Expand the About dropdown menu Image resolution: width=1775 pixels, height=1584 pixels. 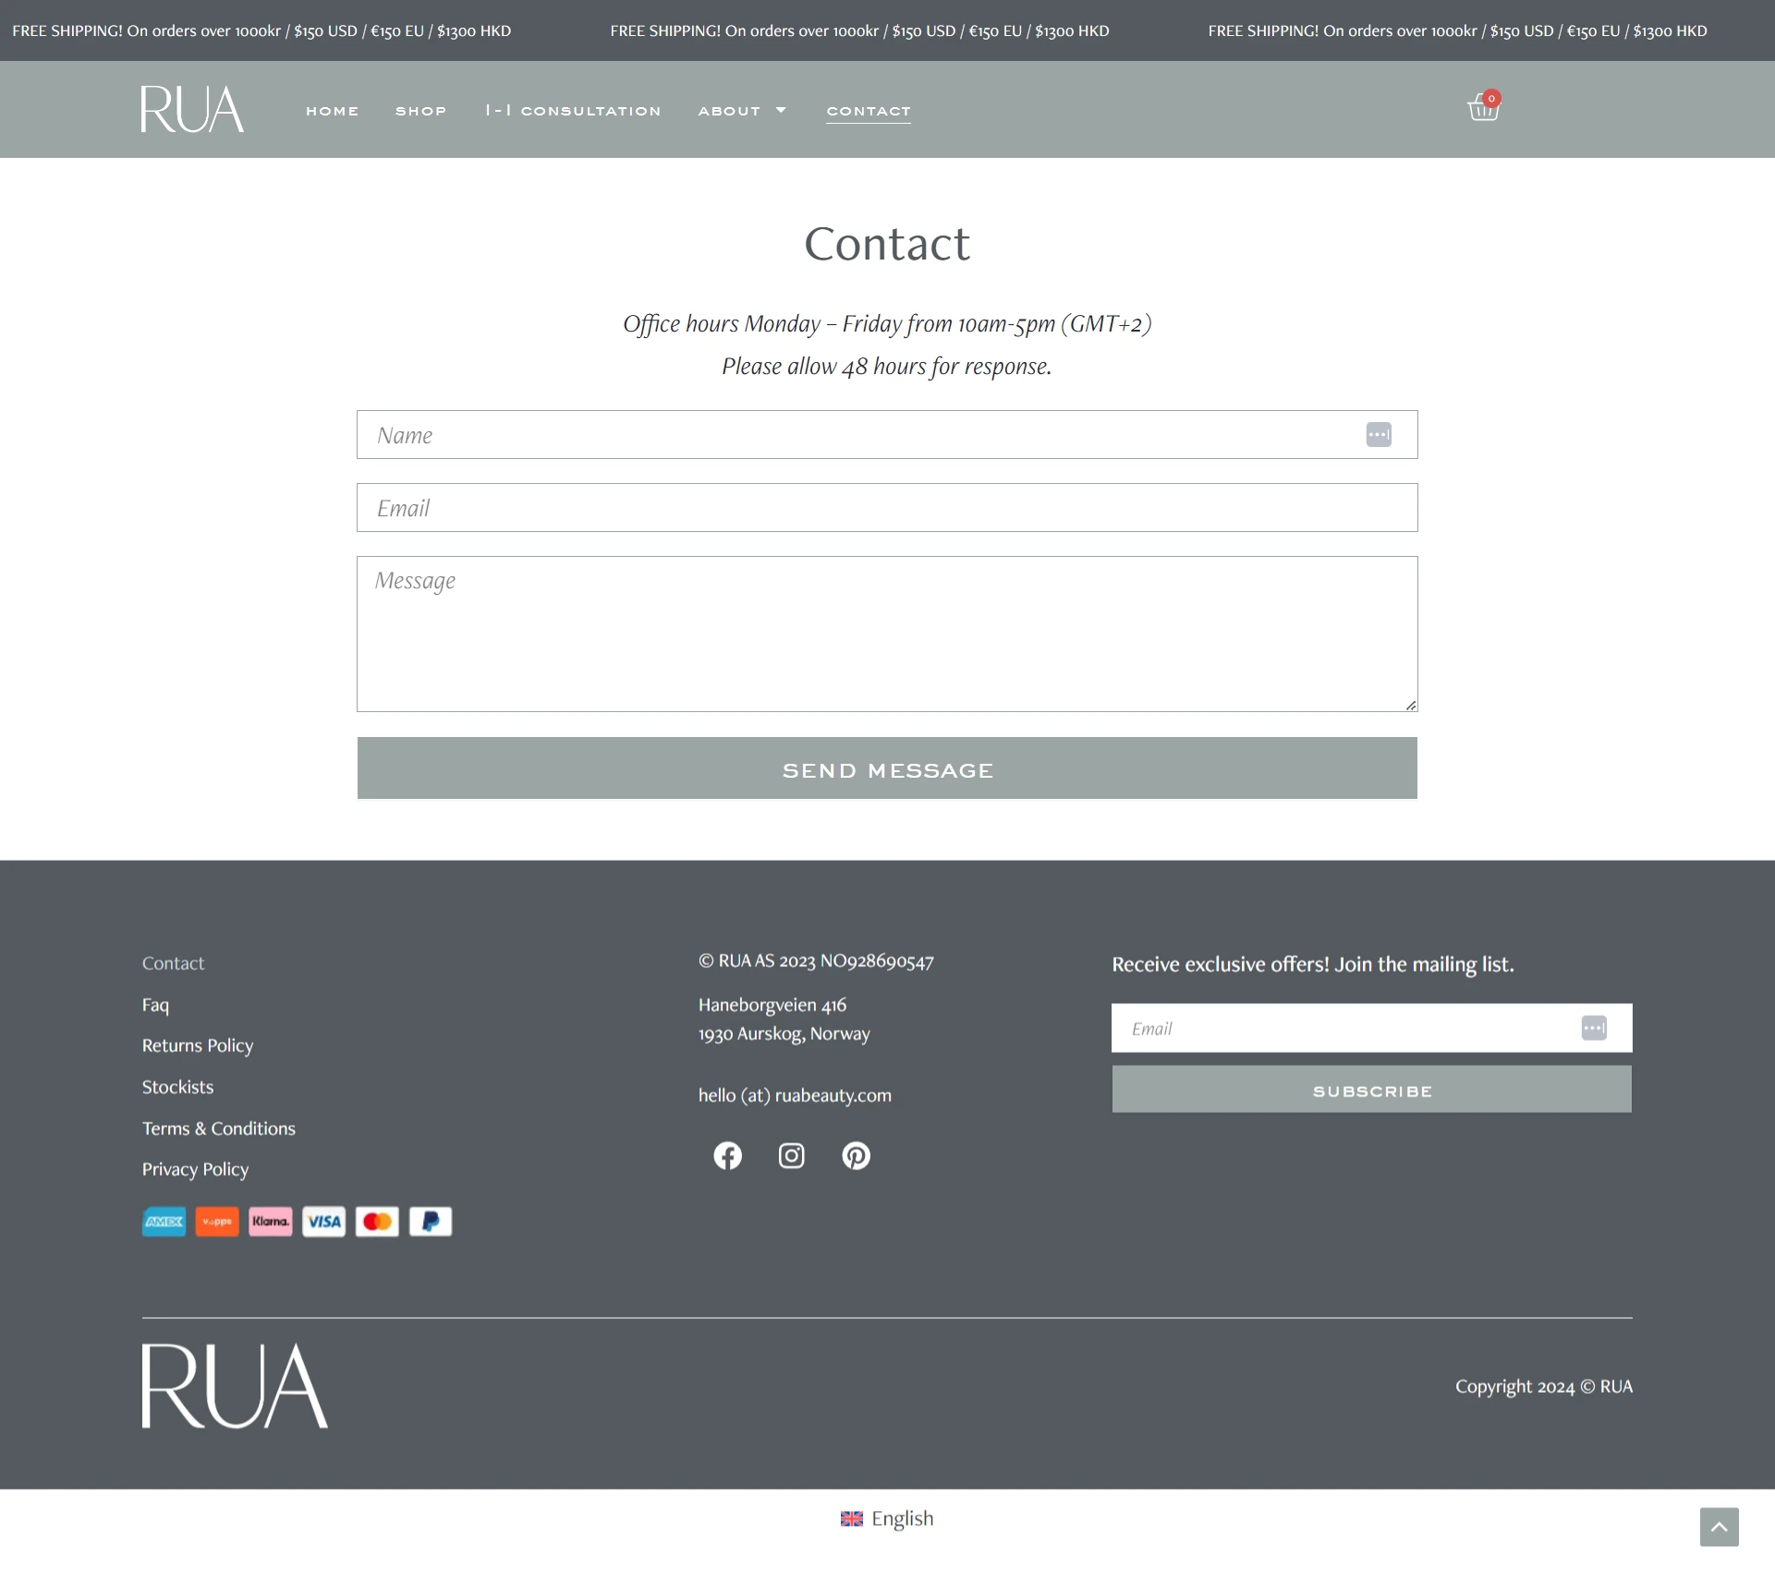click(x=742, y=111)
